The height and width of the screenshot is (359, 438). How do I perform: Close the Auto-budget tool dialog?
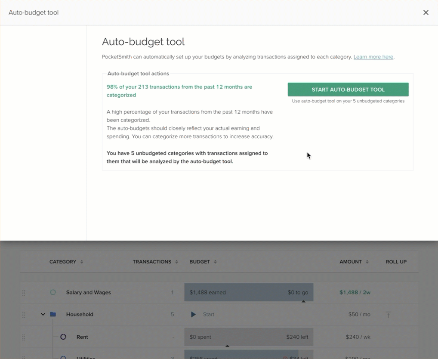pos(426,12)
